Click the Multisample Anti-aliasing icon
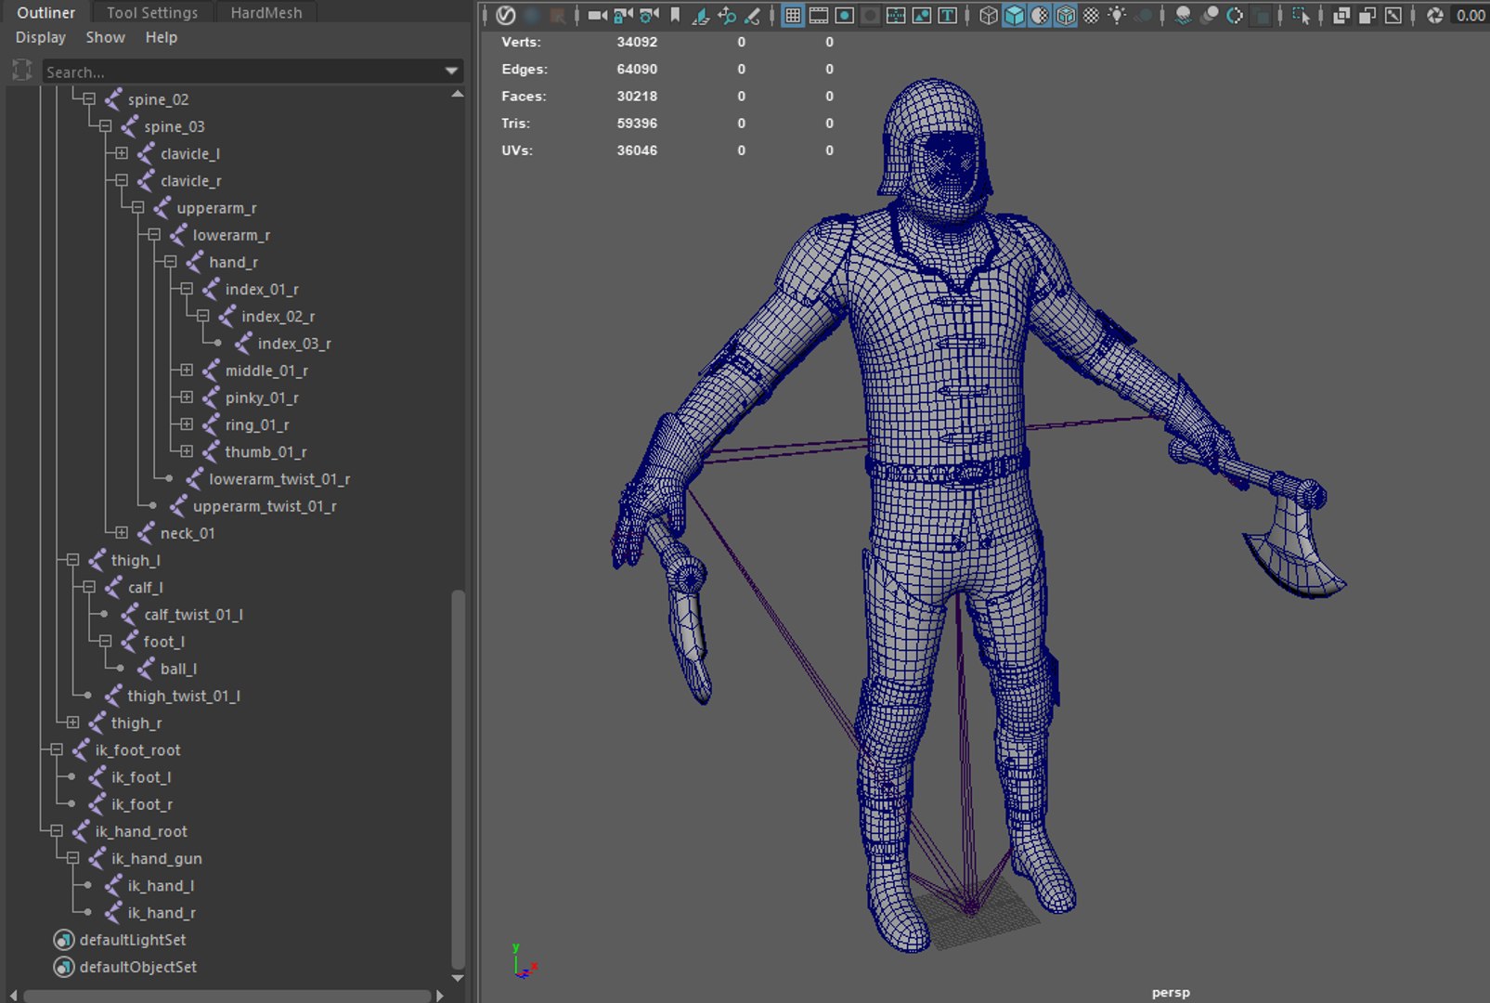The image size is (1490, 1003). click(x=1235, y=15)
